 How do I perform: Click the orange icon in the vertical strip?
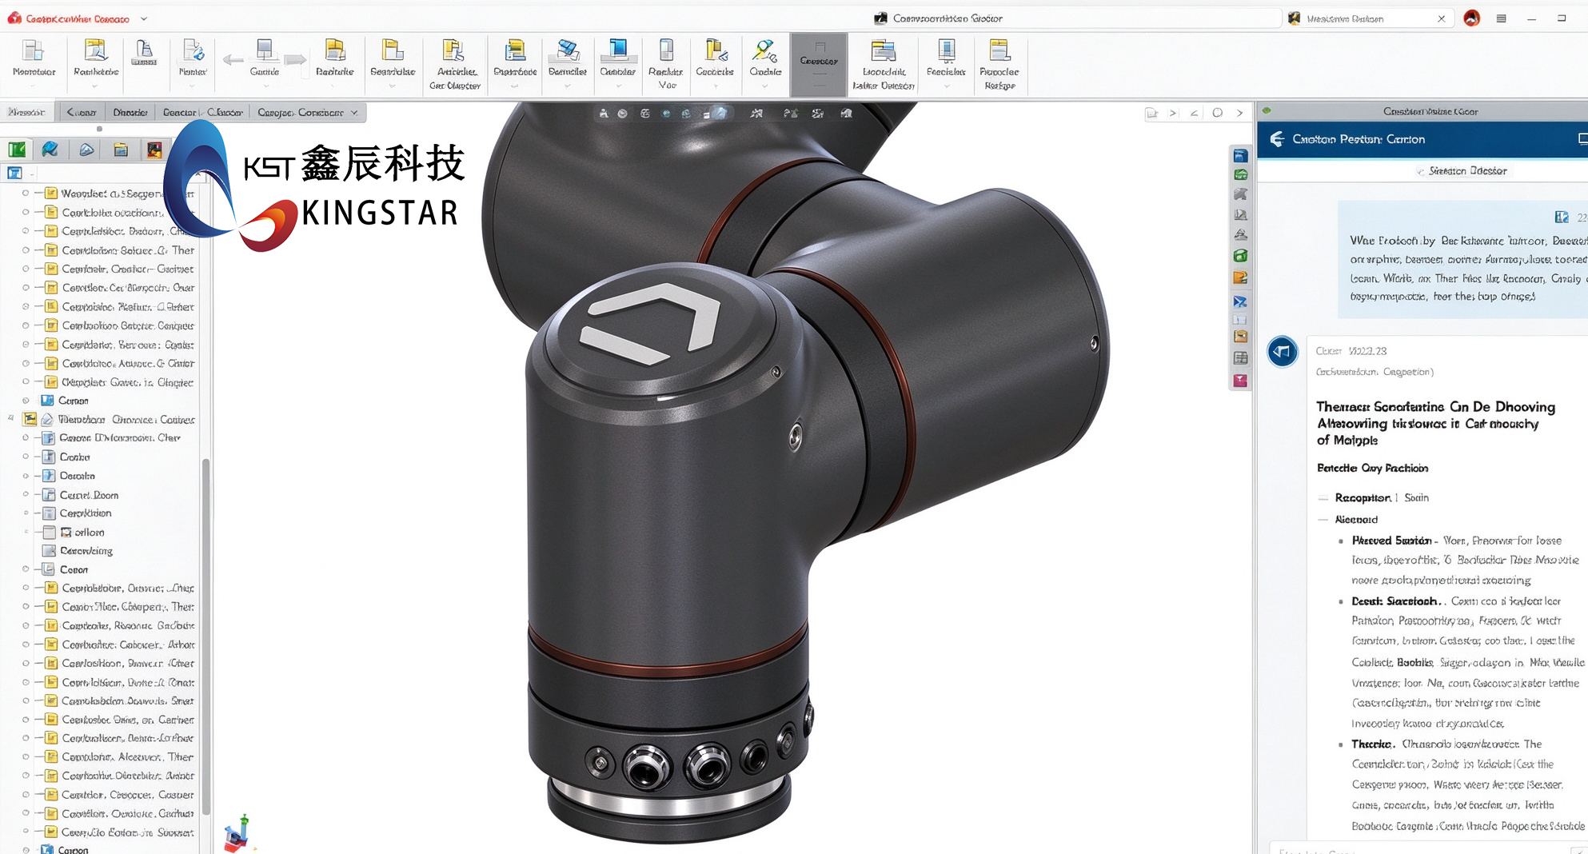coord(1241,277)
